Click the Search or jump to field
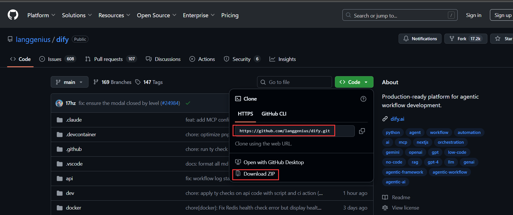513x215 pixels. click(x=399, y=15)
